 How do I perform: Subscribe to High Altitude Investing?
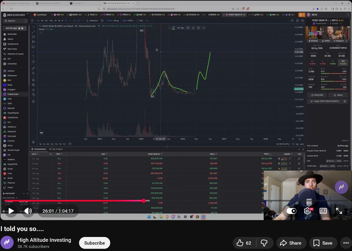click(x=94, y=243)
